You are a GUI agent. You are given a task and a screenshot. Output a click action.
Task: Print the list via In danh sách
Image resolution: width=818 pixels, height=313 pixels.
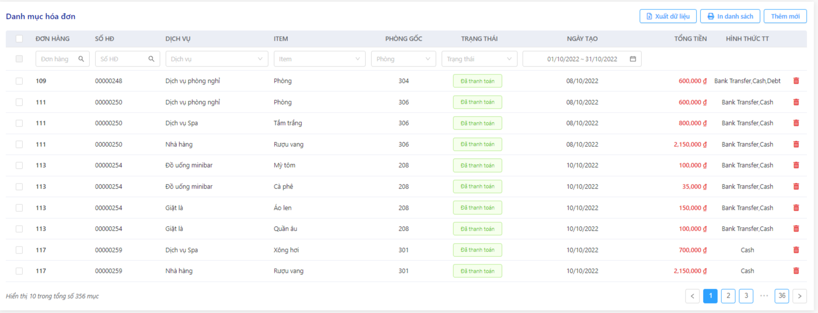pos(730,16)
